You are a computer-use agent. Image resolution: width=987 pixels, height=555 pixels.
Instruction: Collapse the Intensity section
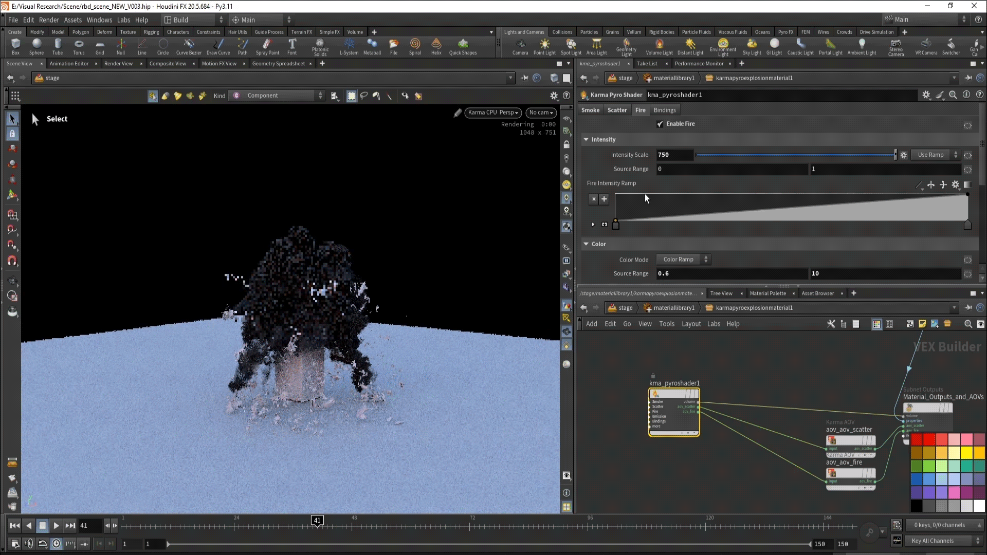pyautogui.click(x=586, y=139)
